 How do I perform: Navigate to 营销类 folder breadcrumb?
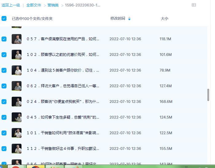(x=53, y=5)
